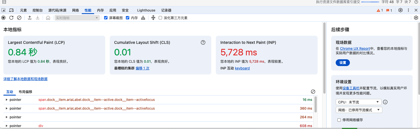Open the 内存 tab in the tab bar
This screenshot has height=129, width=420.
click(100, 10)
